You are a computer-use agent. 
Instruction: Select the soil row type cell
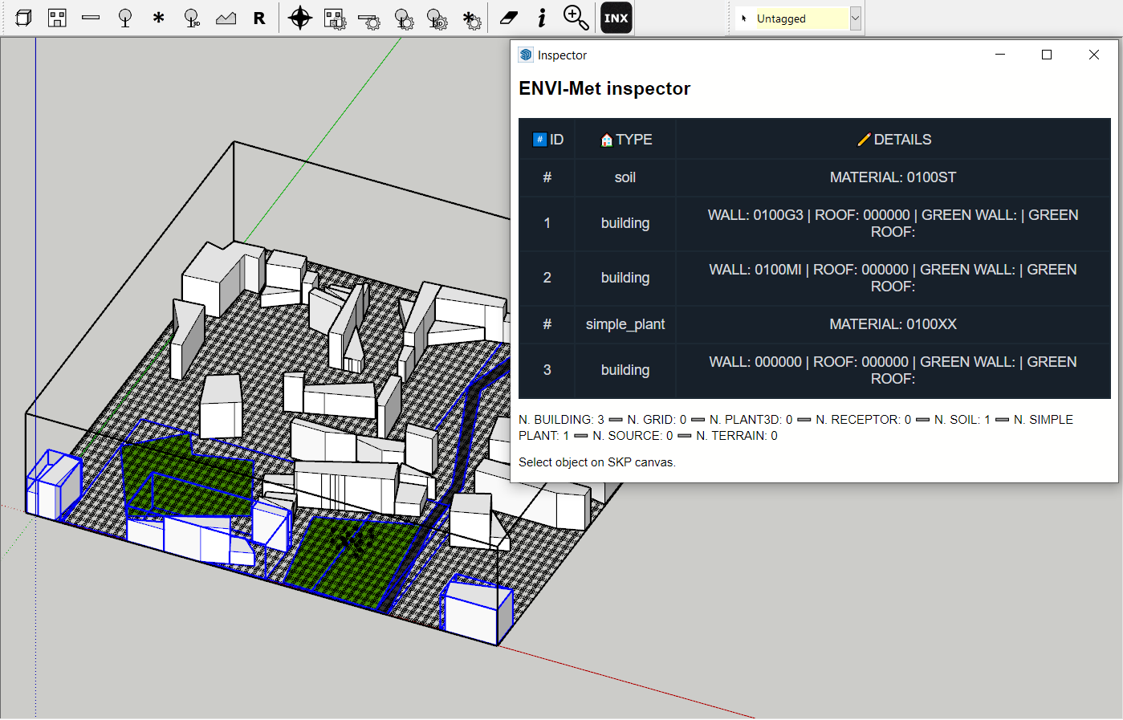pos(625,177)
